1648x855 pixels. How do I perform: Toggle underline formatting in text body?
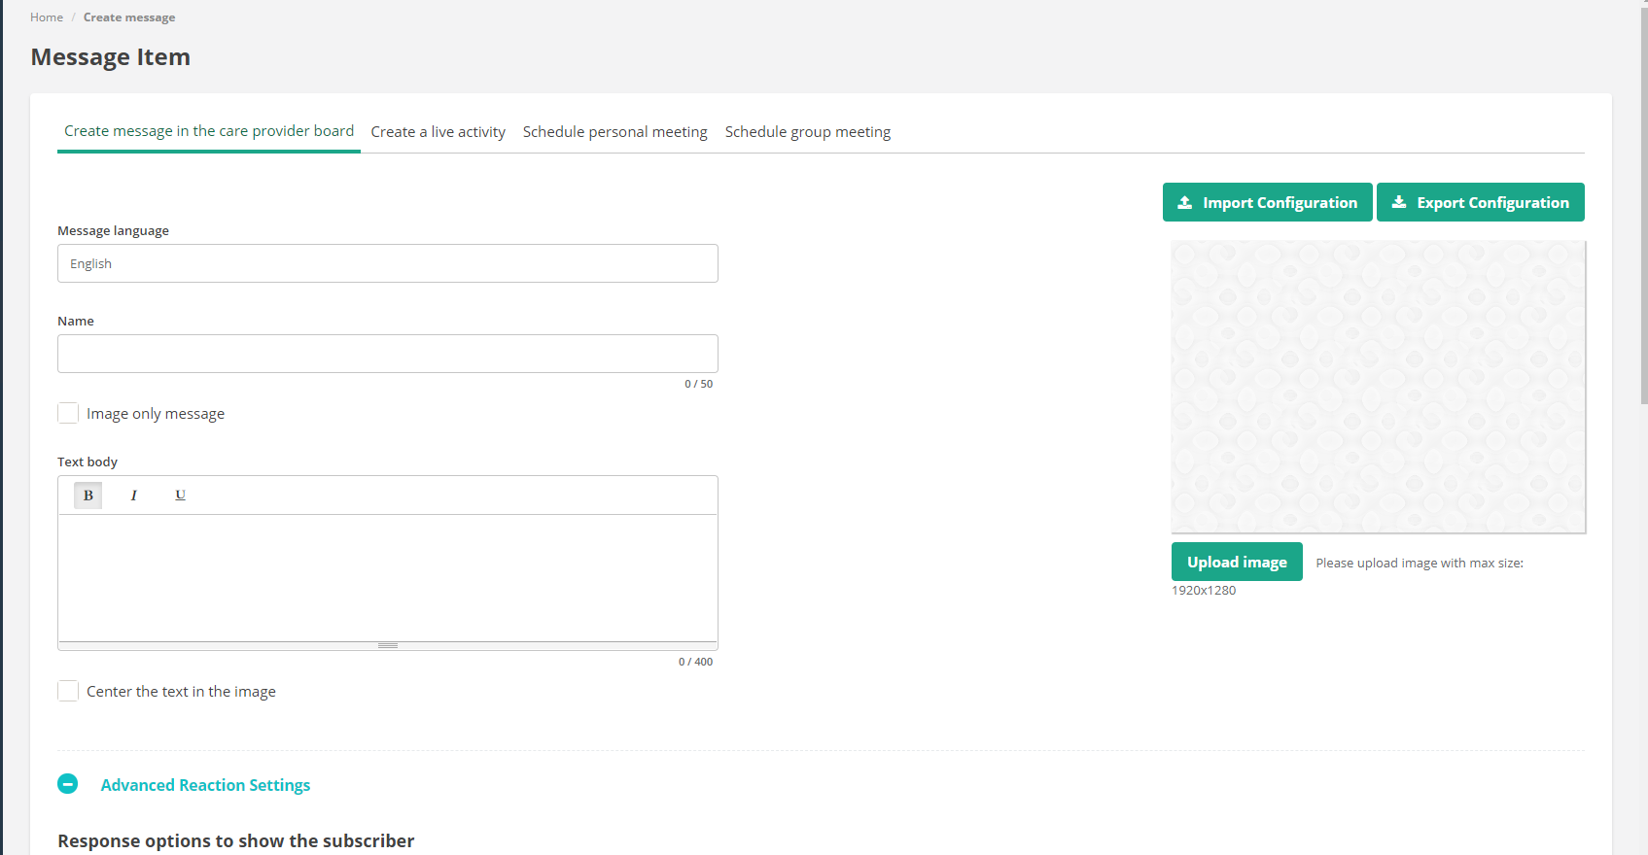pos(180,496)
